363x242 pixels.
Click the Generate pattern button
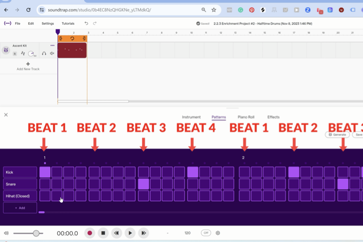(337, 134)
